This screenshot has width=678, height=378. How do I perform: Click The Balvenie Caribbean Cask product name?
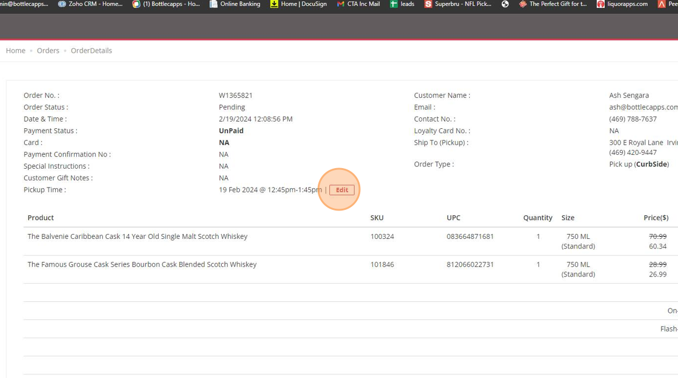click(137, 236)
